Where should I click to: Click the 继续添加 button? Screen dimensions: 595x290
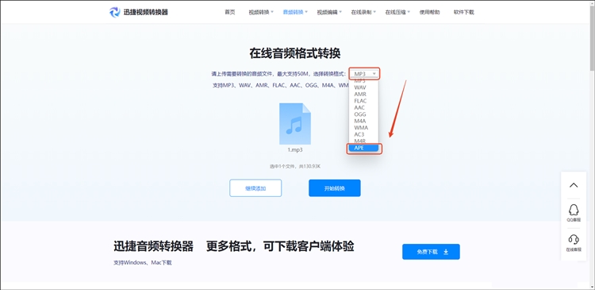255,188
